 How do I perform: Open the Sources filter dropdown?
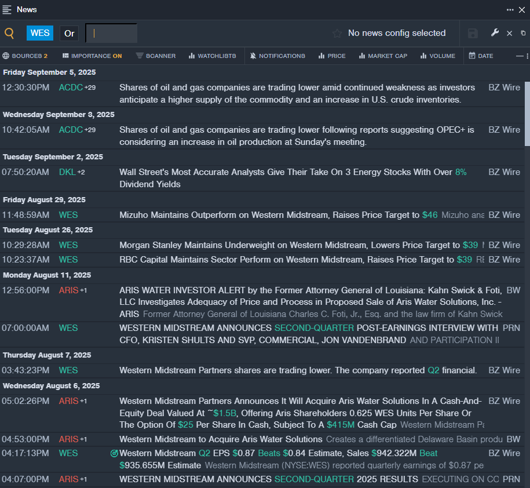click(25, 56)
